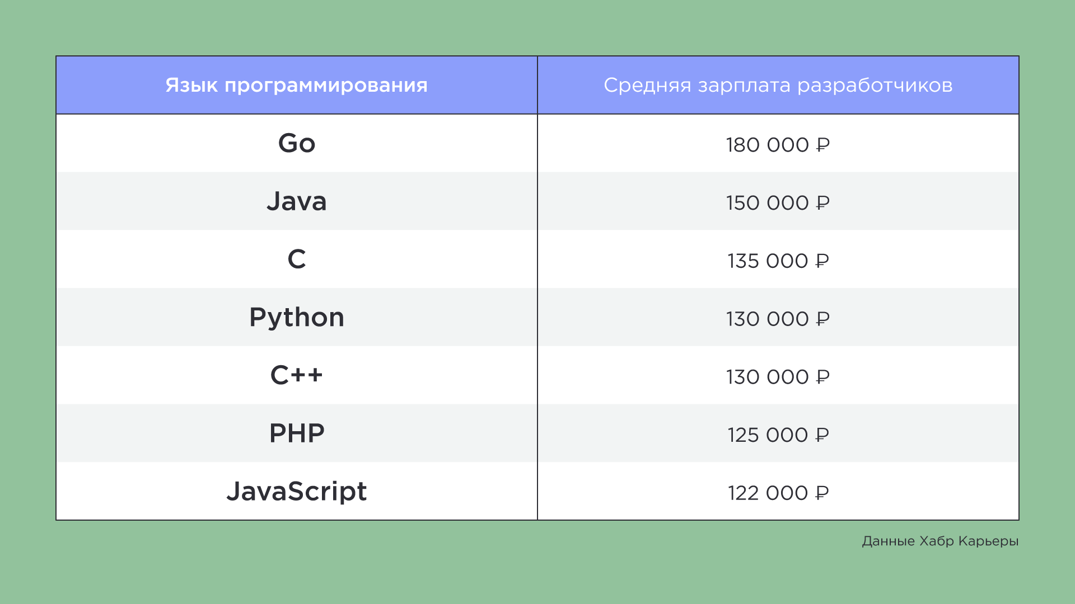The width and height of the screenshot is (1075, 604).
Task: Click Python's 130 000 ₽ salary value
Action: tap(777, 319)
